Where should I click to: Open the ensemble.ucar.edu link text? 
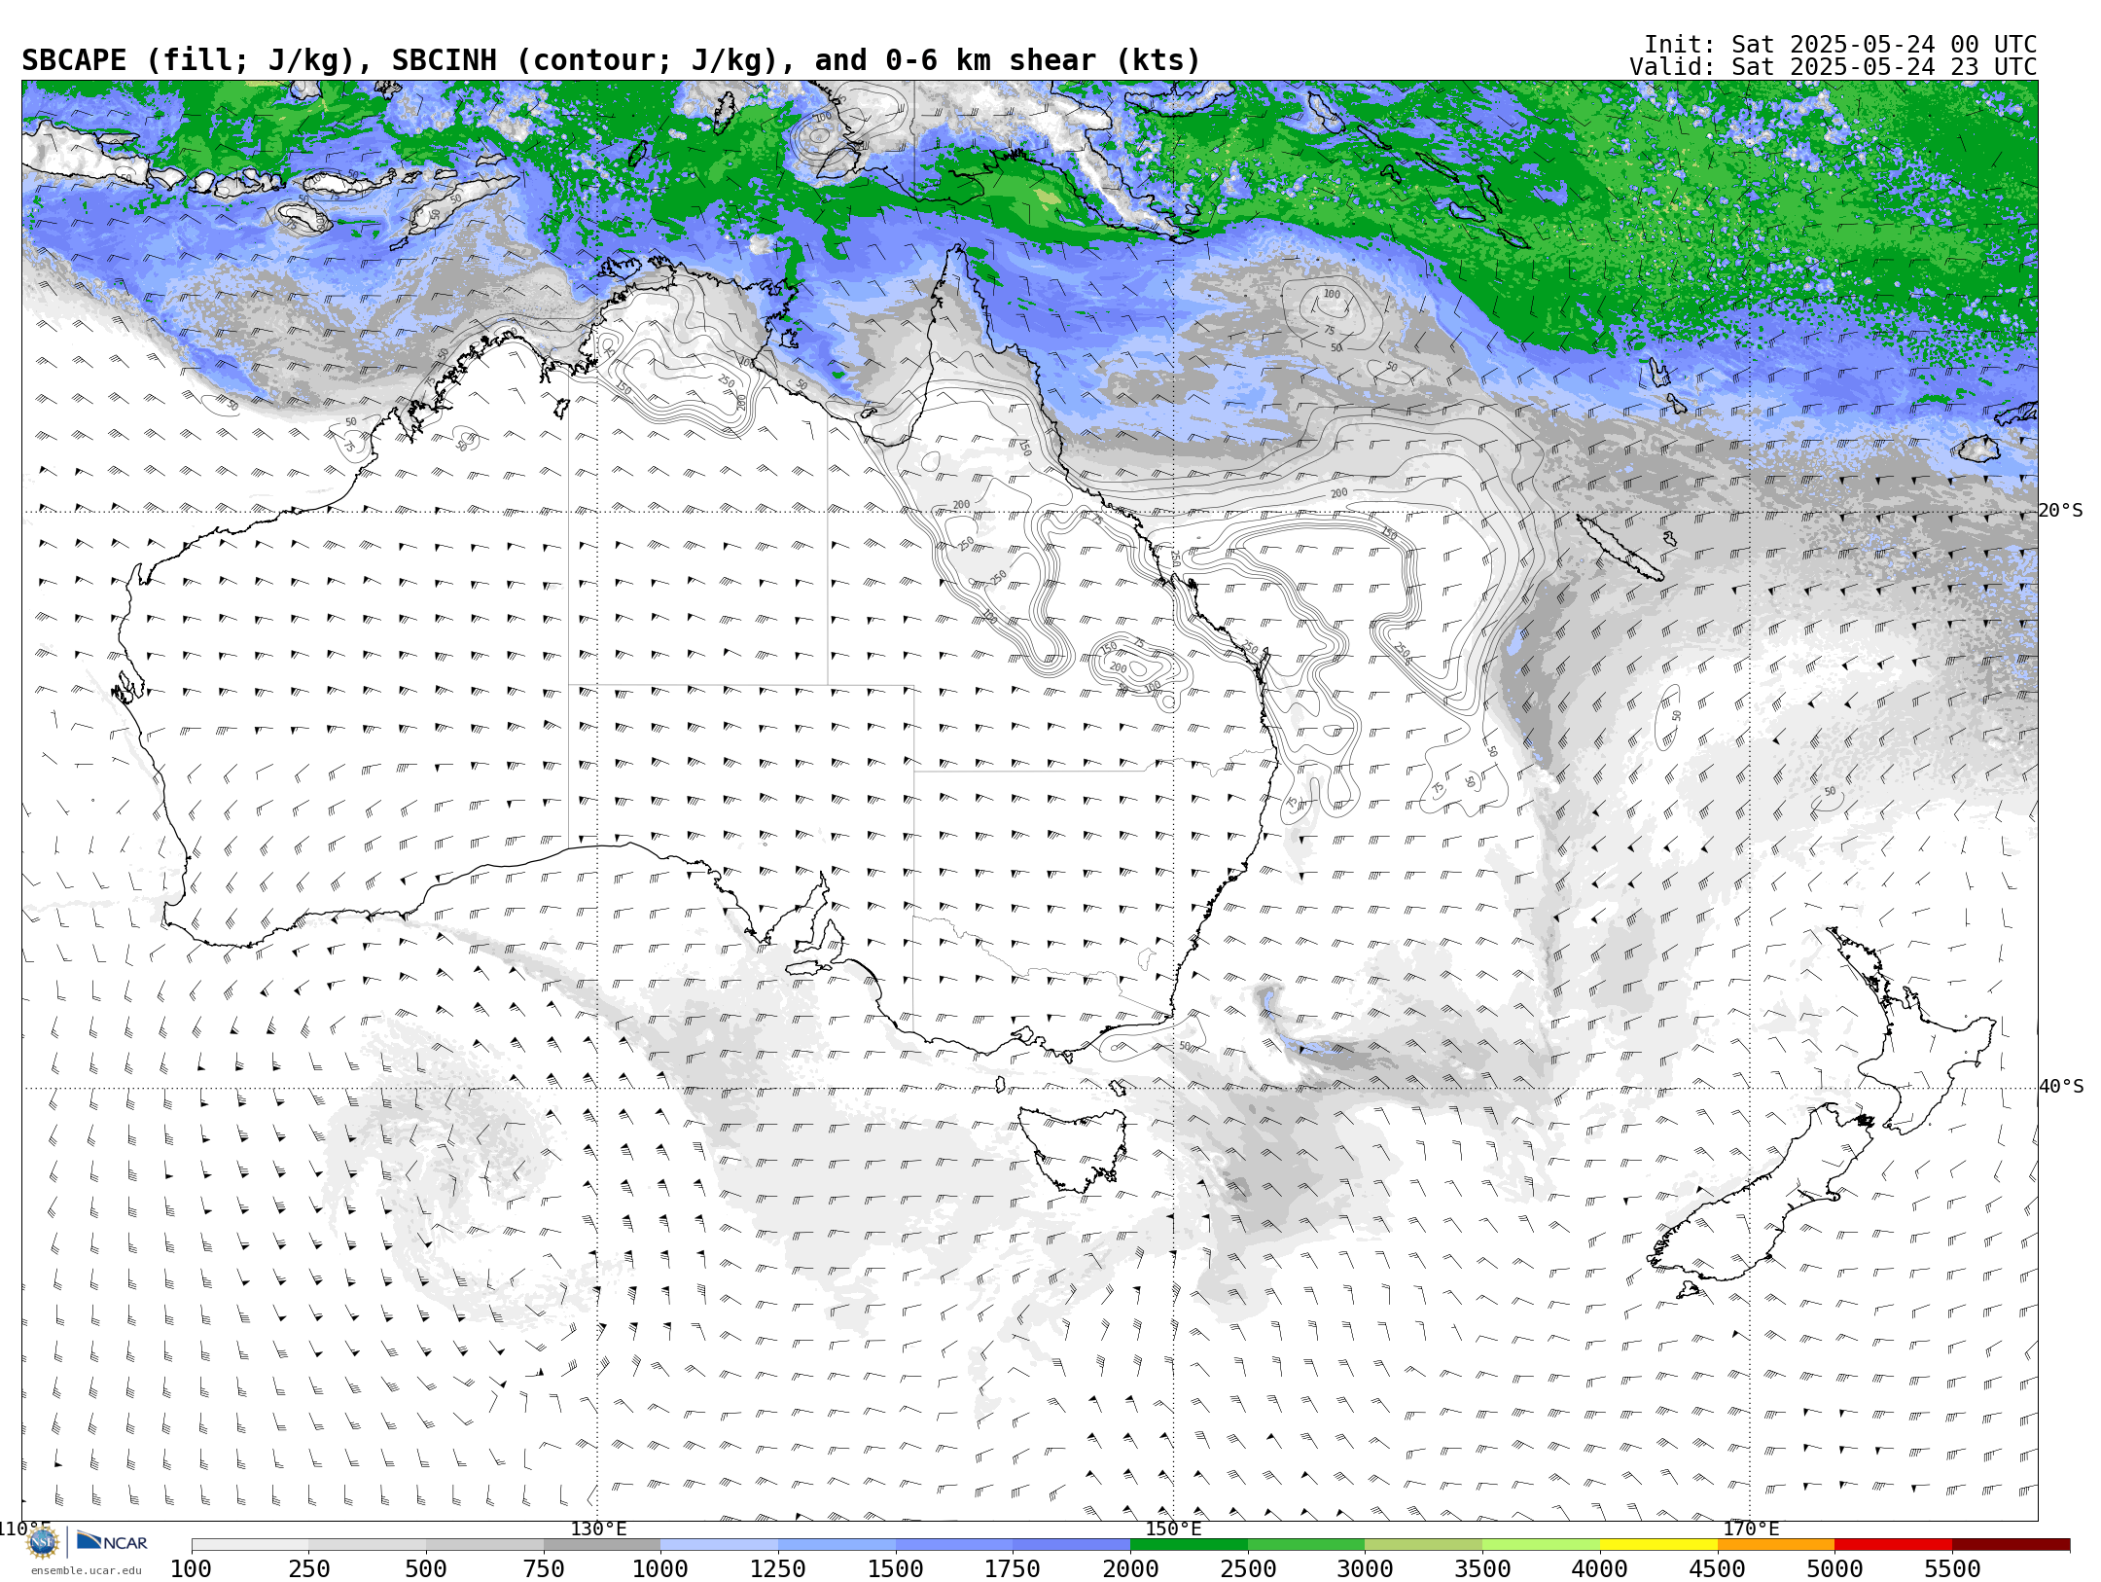pyautogui.click(x=86, y=1570)
